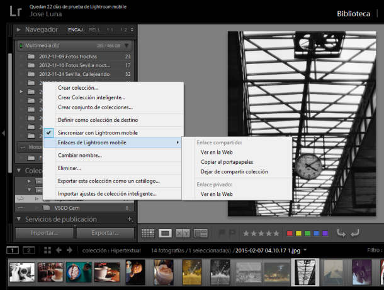This screenshot has height=290, width=384.
Task: Set rating to five stars
Action: coord(276,234)
